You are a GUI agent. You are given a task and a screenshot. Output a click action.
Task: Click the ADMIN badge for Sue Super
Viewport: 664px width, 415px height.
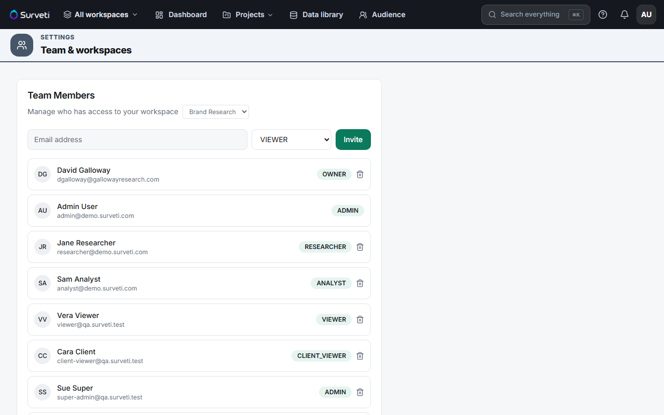click(335, 392)
